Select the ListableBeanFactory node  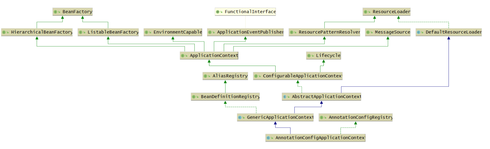(x=108, y=32)
